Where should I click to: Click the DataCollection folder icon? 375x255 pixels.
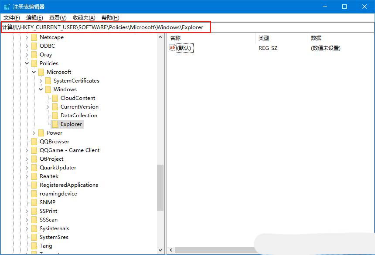click(x=55, y=115)
